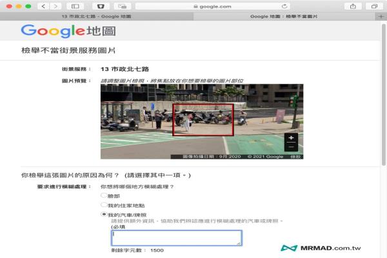This screenshot has width=387, height=258.
Task: Click the street view preview image
Action: pyautogui.click(x=202, y=121)
